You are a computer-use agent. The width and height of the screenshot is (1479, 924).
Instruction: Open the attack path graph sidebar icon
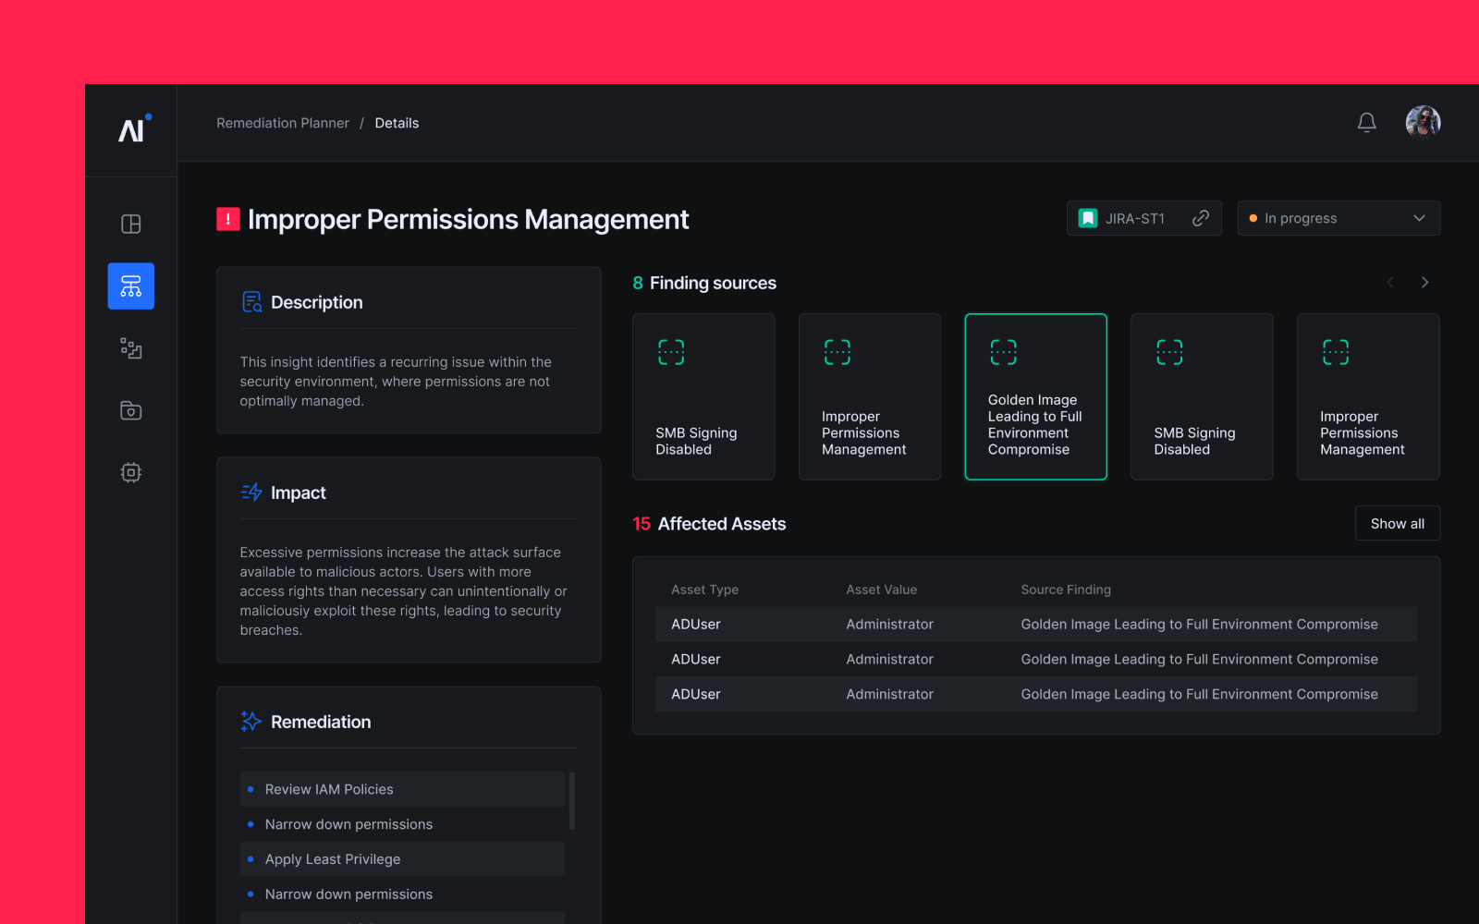coord(131,348)
